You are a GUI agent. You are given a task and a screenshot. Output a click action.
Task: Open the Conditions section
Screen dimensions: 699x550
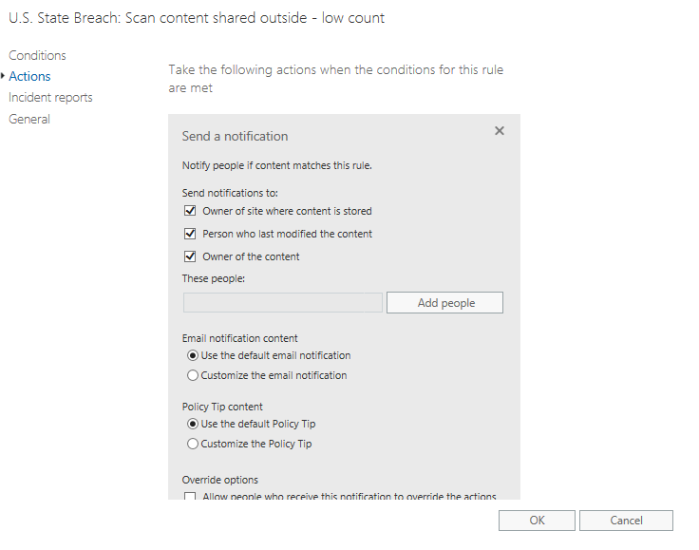(x=37, y=55)
